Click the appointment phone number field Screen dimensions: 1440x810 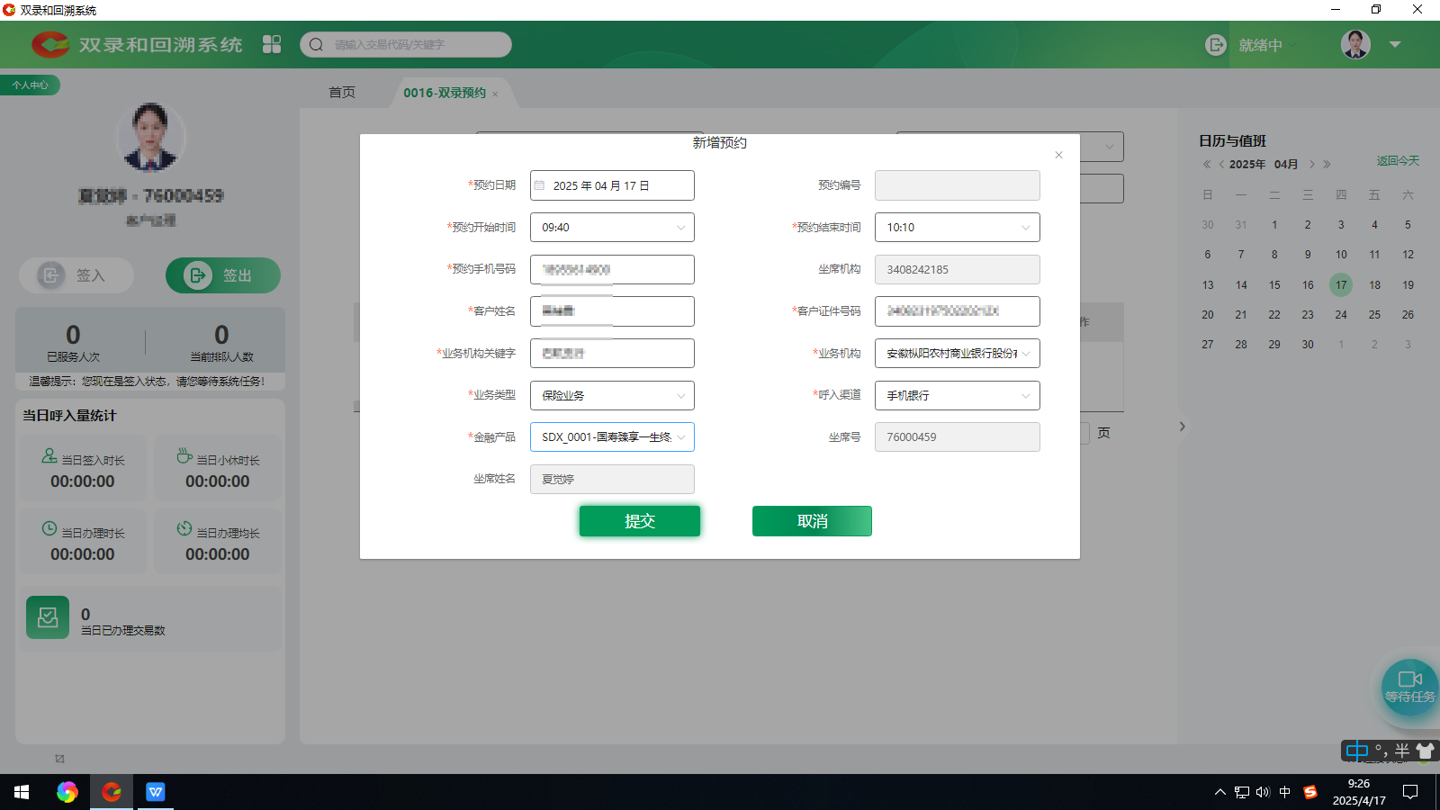pos(612,270)
